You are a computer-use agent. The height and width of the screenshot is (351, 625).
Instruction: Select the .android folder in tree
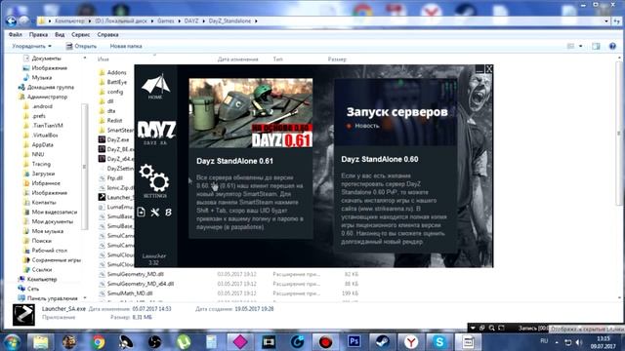[x=38, y=106]
